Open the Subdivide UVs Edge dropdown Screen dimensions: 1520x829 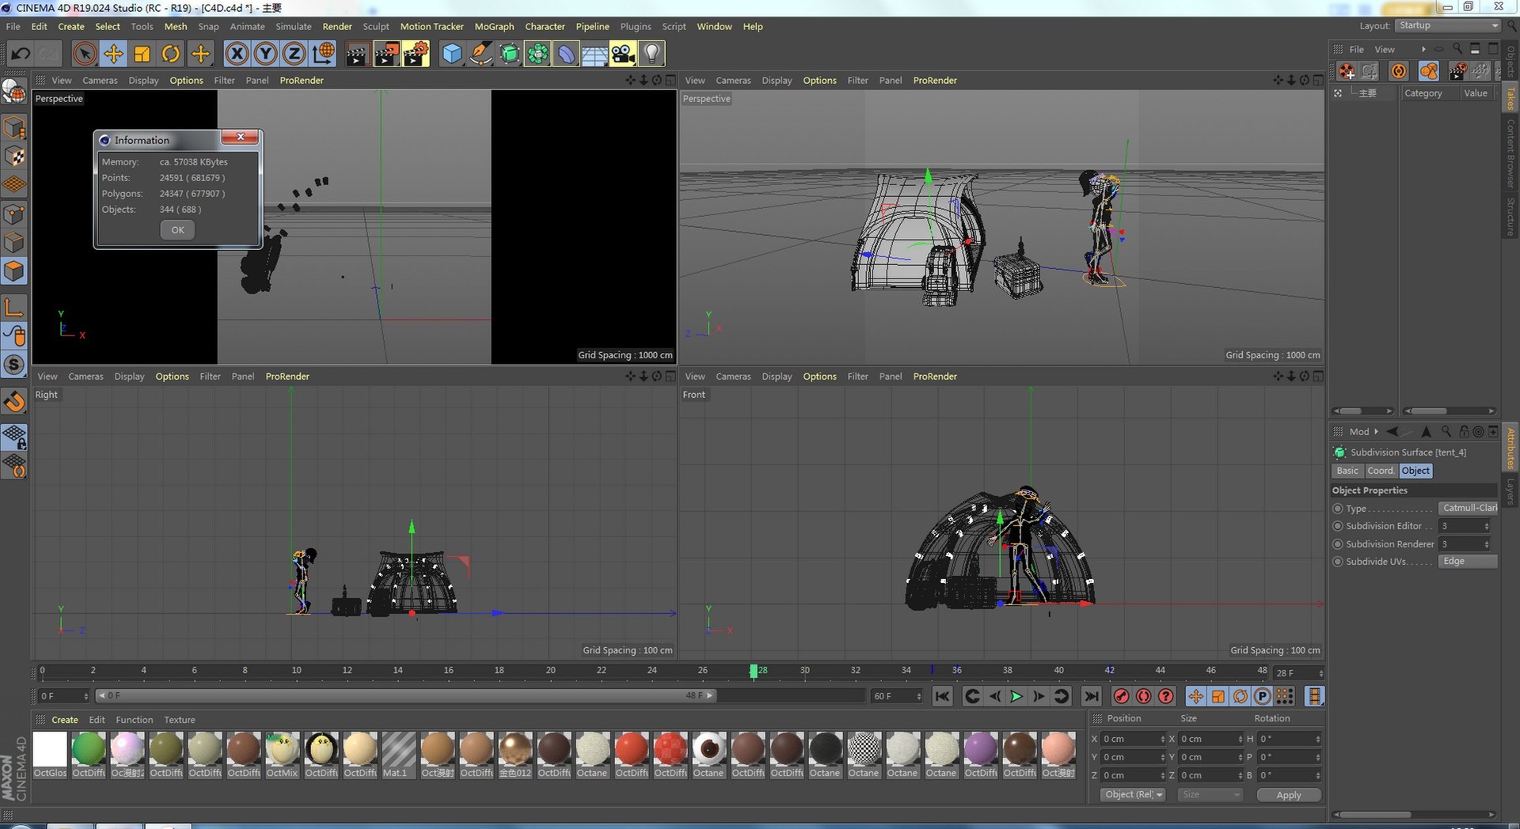coord(1468,562)
